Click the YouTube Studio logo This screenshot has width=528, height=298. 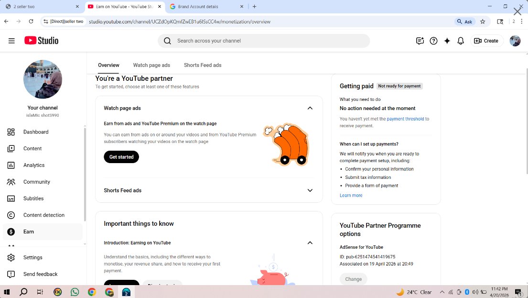tap(42, 41)
